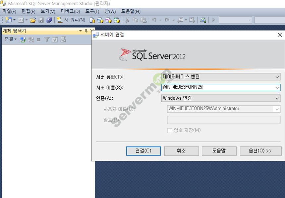Click the Navigate Forward icon
Screen dimensions: 285x198
point(192,20)
